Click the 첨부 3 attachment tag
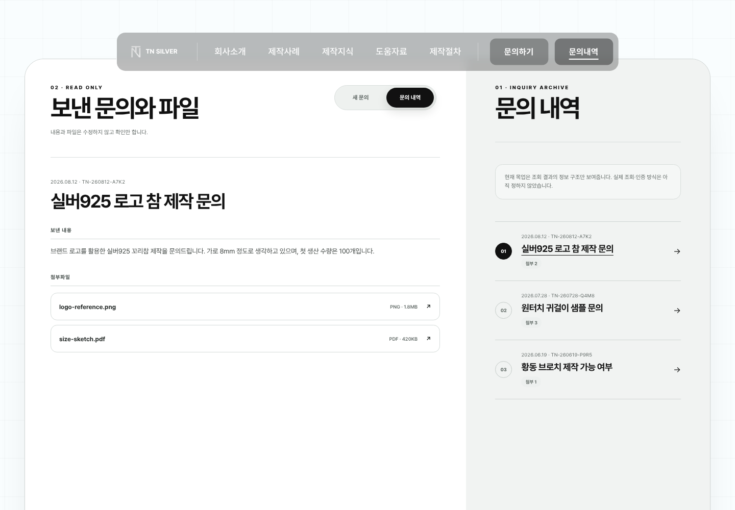Viewport: 735px width, 510px height. (531, 323)
